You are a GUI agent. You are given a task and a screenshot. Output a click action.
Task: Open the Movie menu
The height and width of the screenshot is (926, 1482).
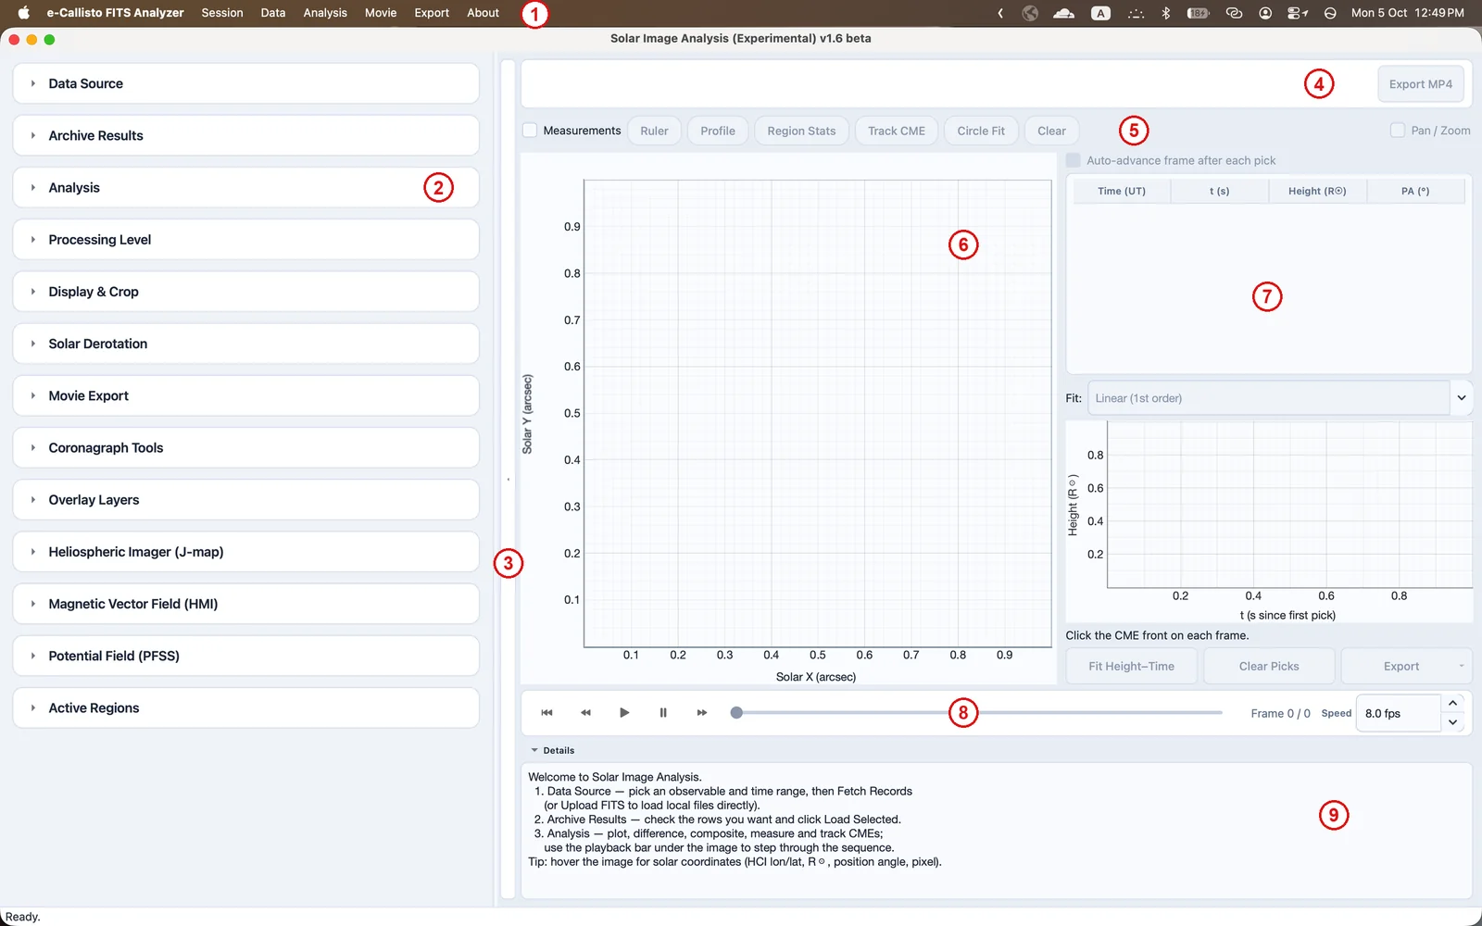pos(381,13)
